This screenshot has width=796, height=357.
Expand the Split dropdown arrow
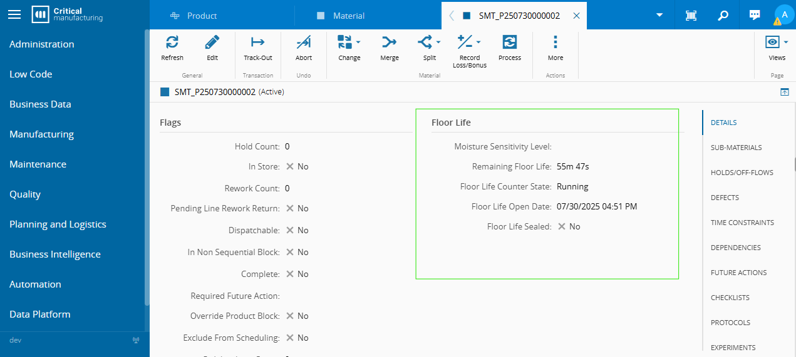coord(438,43)
